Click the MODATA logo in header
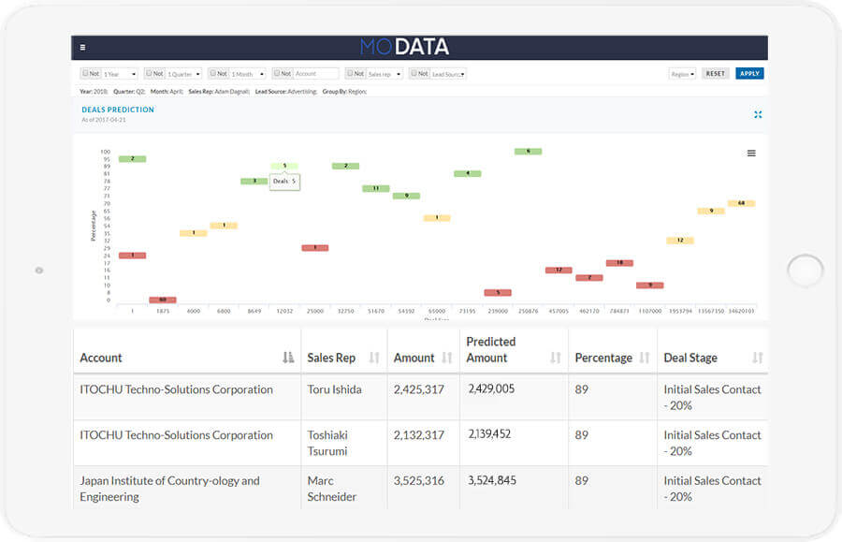Screen dimensions: 842x542 [404, 47]
